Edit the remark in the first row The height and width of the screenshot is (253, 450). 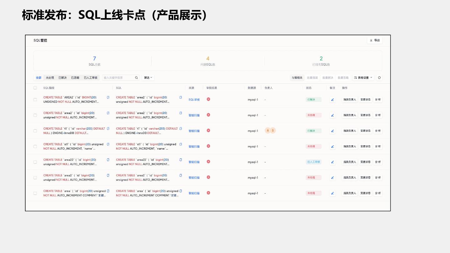click(x=332, y=100)
